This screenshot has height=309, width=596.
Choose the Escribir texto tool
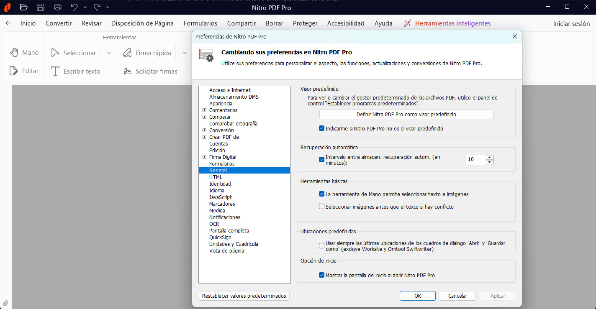point(75,71)
